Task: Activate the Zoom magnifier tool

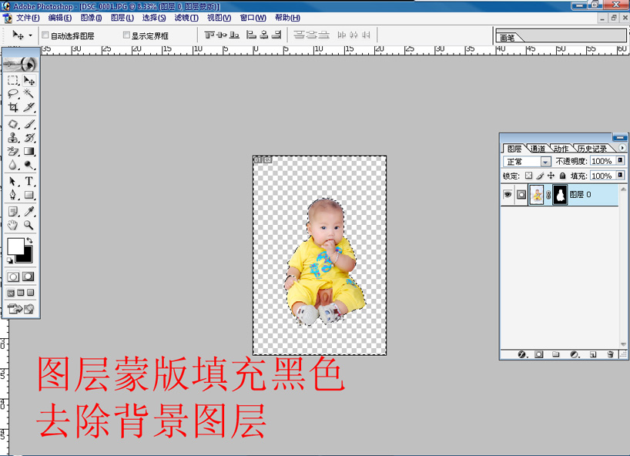Action: pos(28,226)
